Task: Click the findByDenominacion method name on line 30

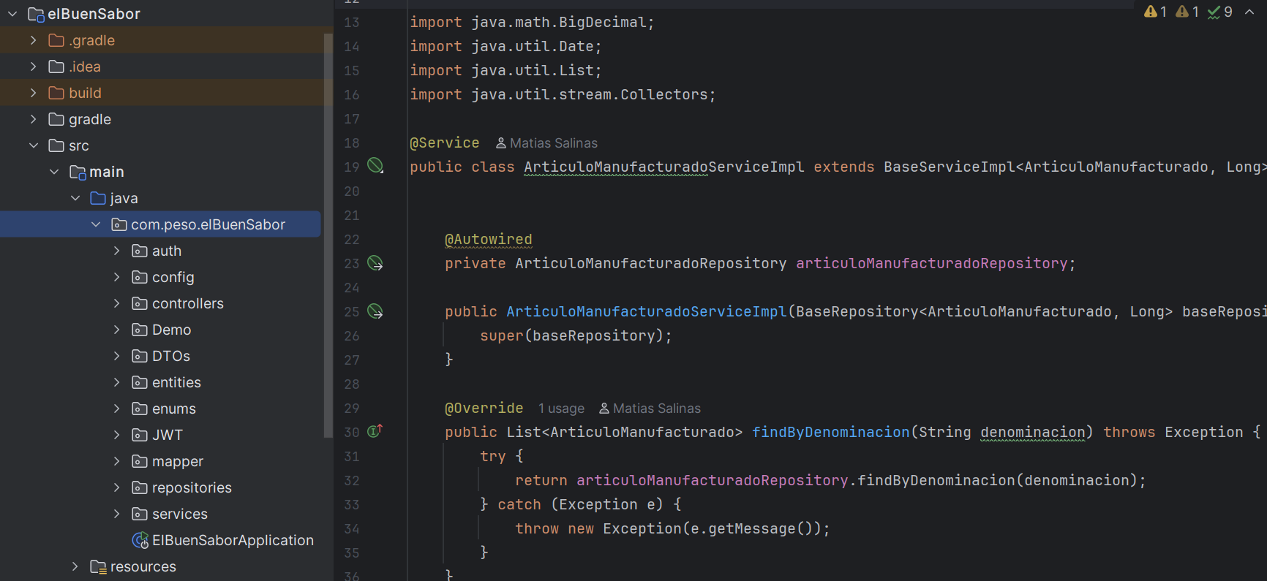Action: coord(830,432)
